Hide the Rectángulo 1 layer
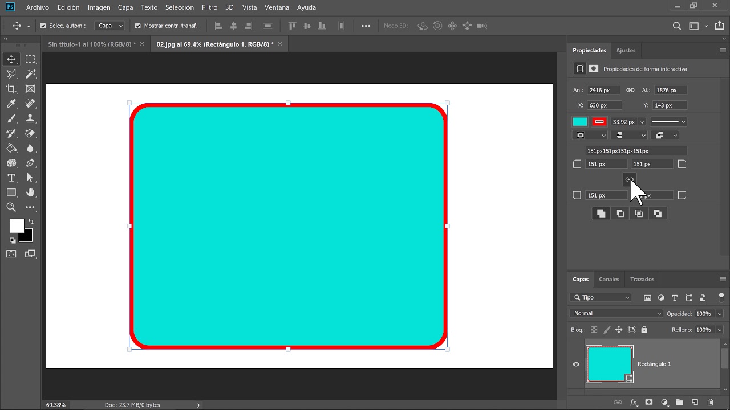Viewport: 730px width, 410px height. [576, 364]
